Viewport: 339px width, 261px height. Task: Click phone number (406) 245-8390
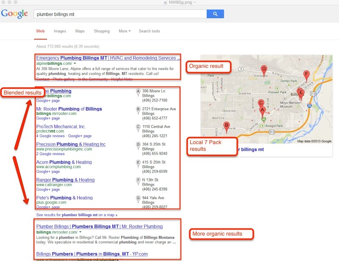click(155, 189)
